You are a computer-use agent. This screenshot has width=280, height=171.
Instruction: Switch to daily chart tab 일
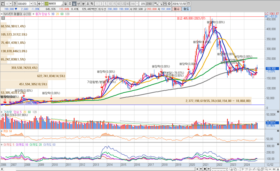click(x=66, y=4)
